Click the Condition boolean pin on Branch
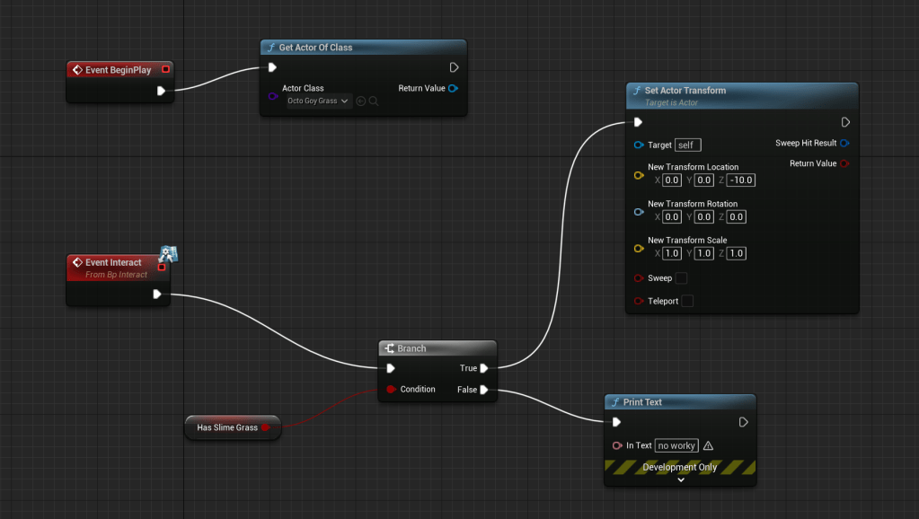 coord(391,390)
